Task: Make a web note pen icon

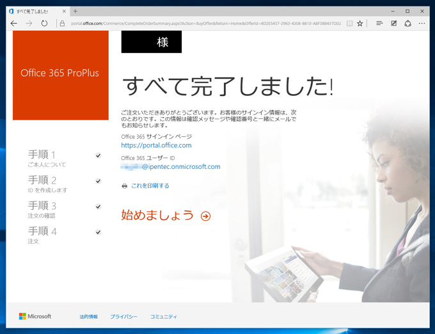Action: click(x=393, y=24)
